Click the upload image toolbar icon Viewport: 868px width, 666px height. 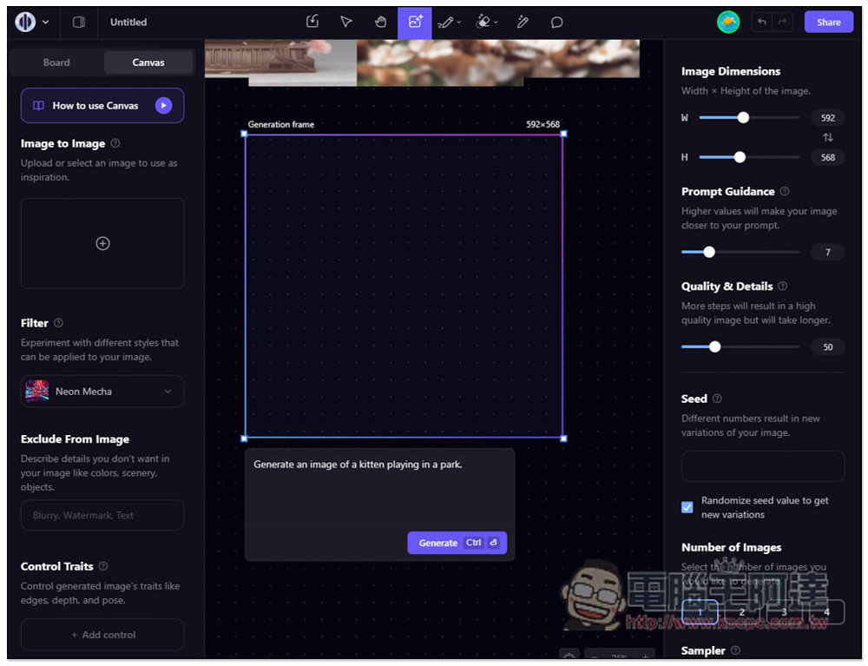click(312, 23)
